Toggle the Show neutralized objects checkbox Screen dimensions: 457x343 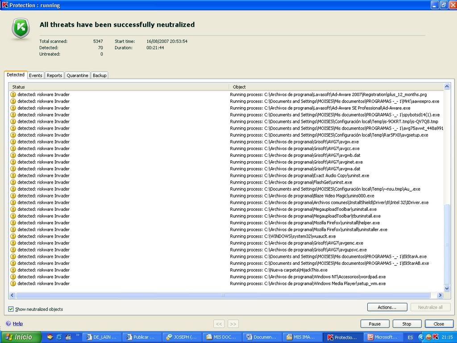click(11, 309)
